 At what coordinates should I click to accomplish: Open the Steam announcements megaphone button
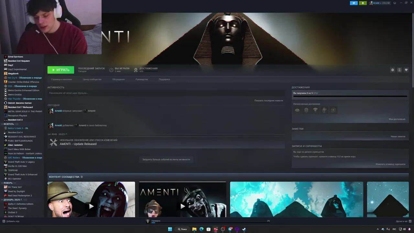click(354, 3)
